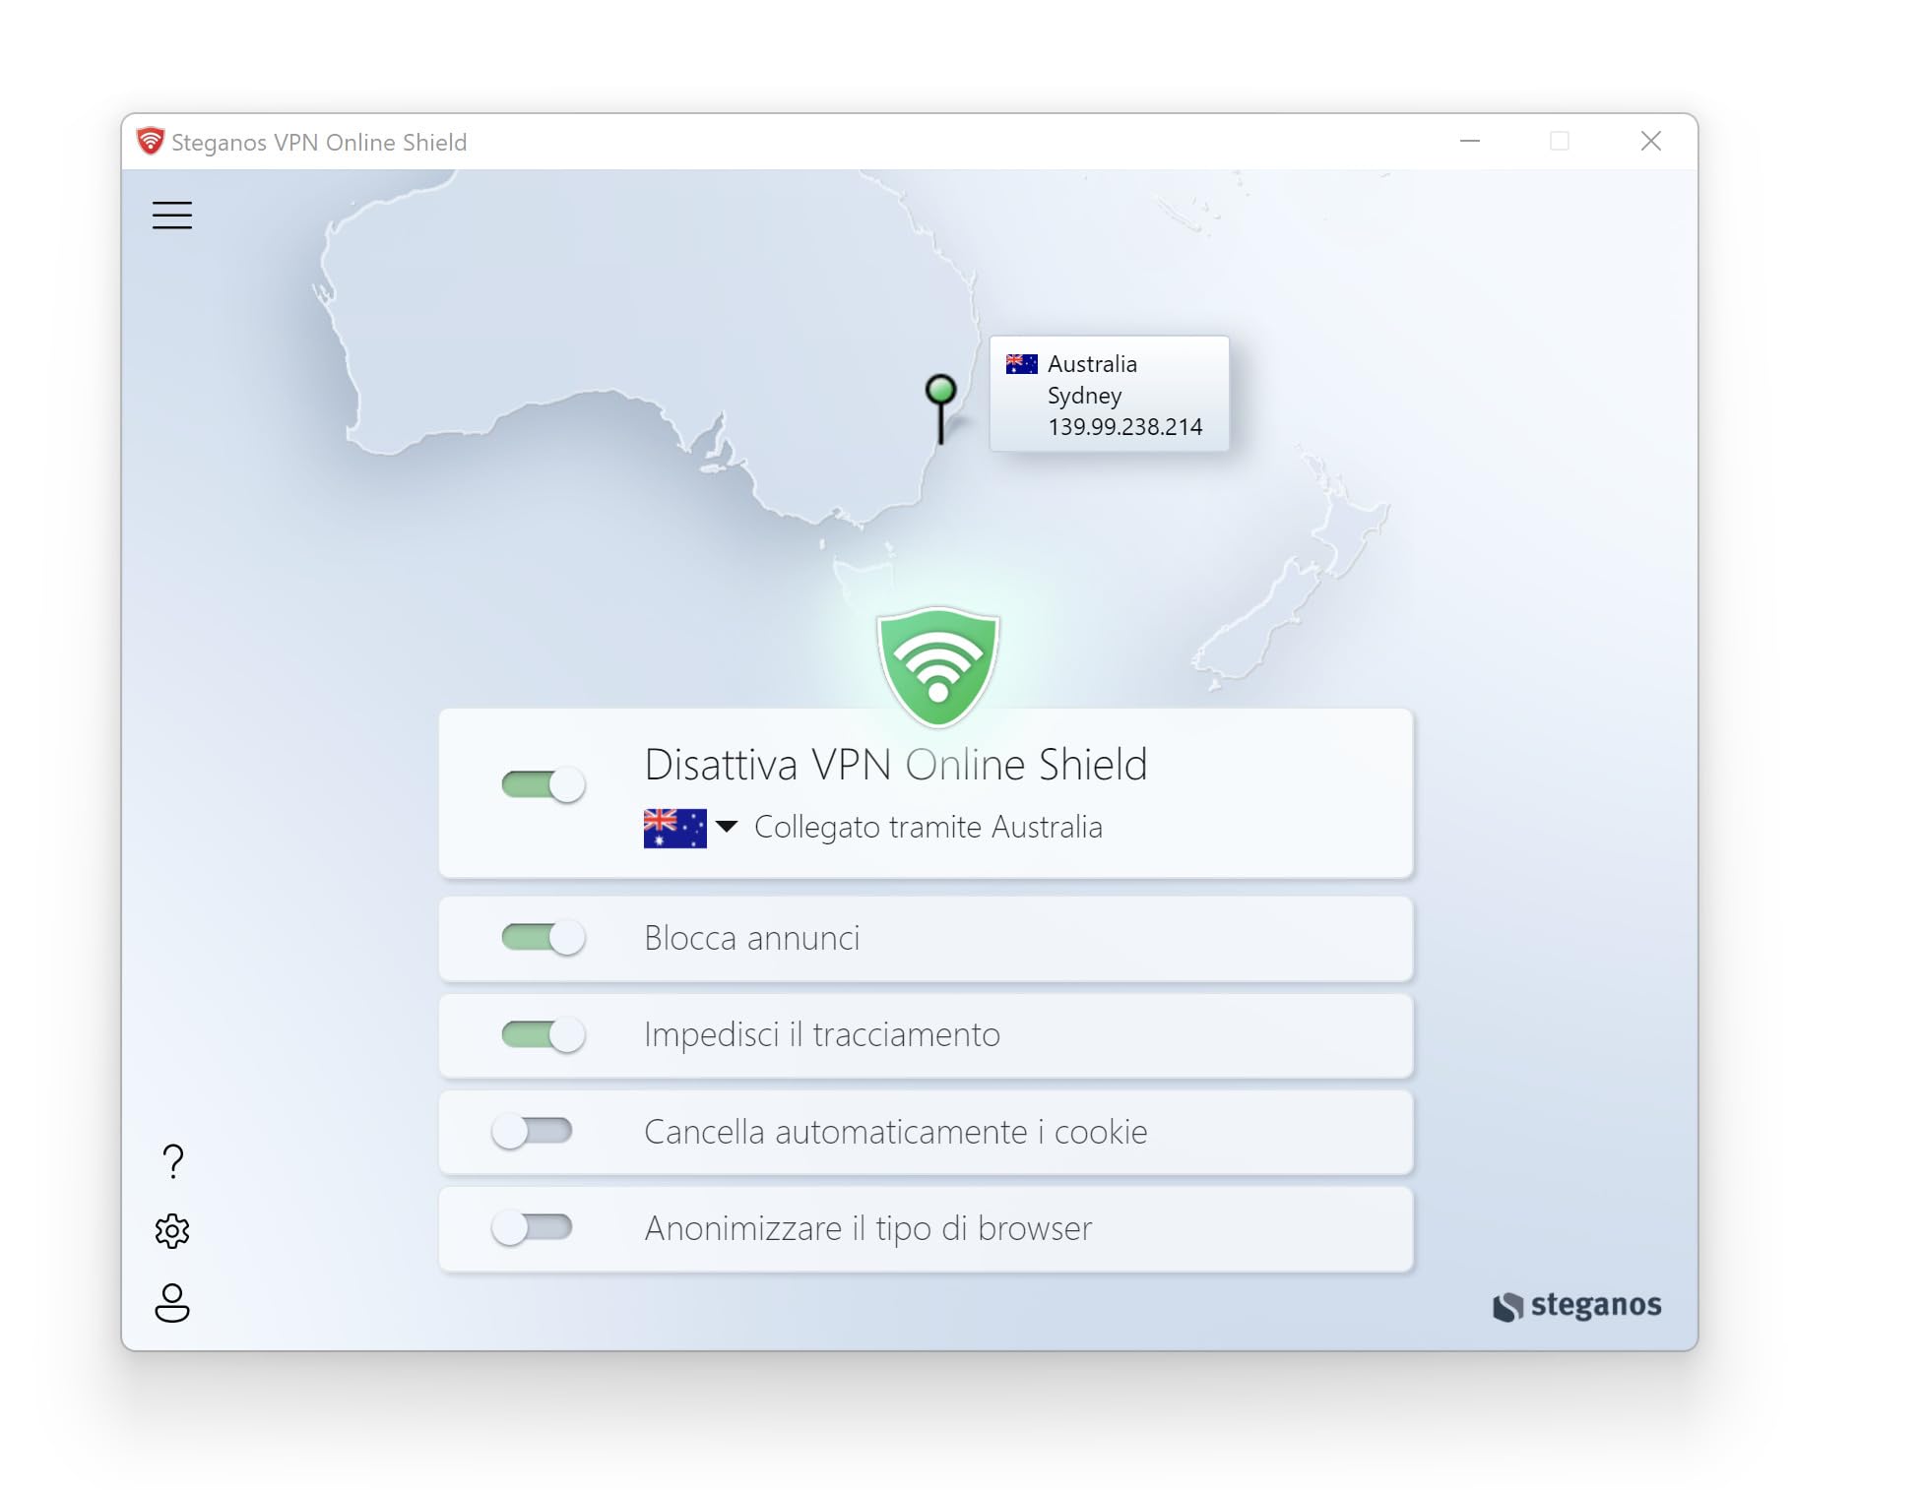Expand the country selection dropdown arrow
This screenshot has width=1920, height=1490.
tap(727, 827)
